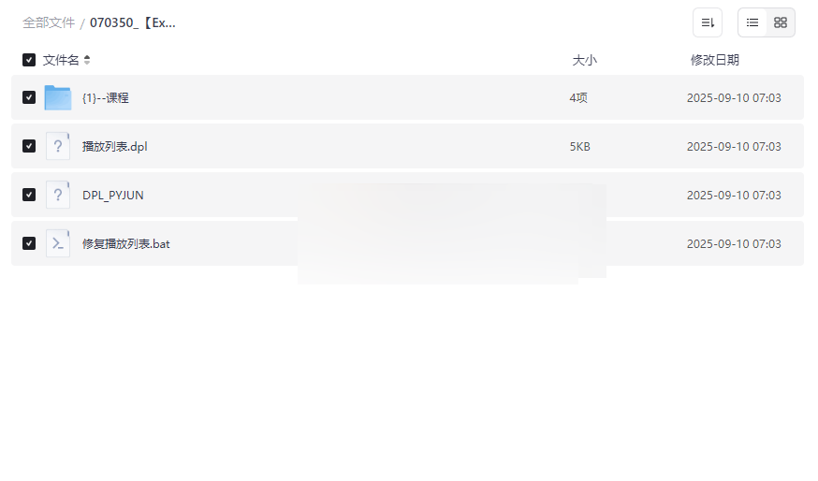Screen dimensions: 818x481
Task: Select the 修复播放列表.bat file name
Action: (x=126, y=243)
